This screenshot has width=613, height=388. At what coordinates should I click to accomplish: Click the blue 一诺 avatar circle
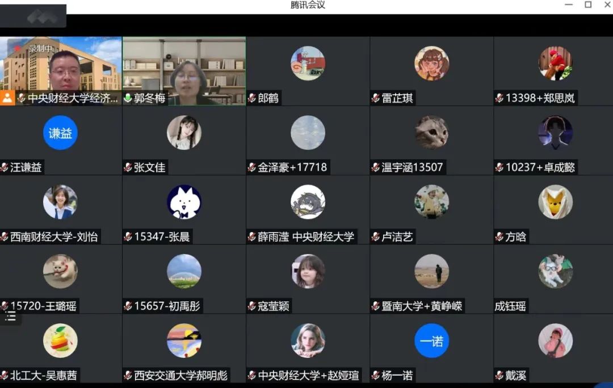coord(431,341)
